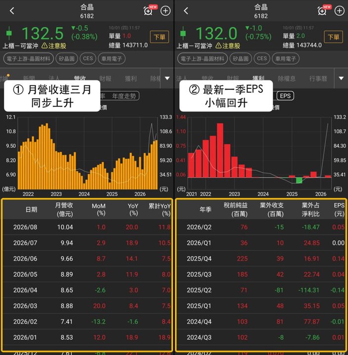Expand tab list dropdown in left panel
This screenshot has width=348, height=355.
(167, 78)
